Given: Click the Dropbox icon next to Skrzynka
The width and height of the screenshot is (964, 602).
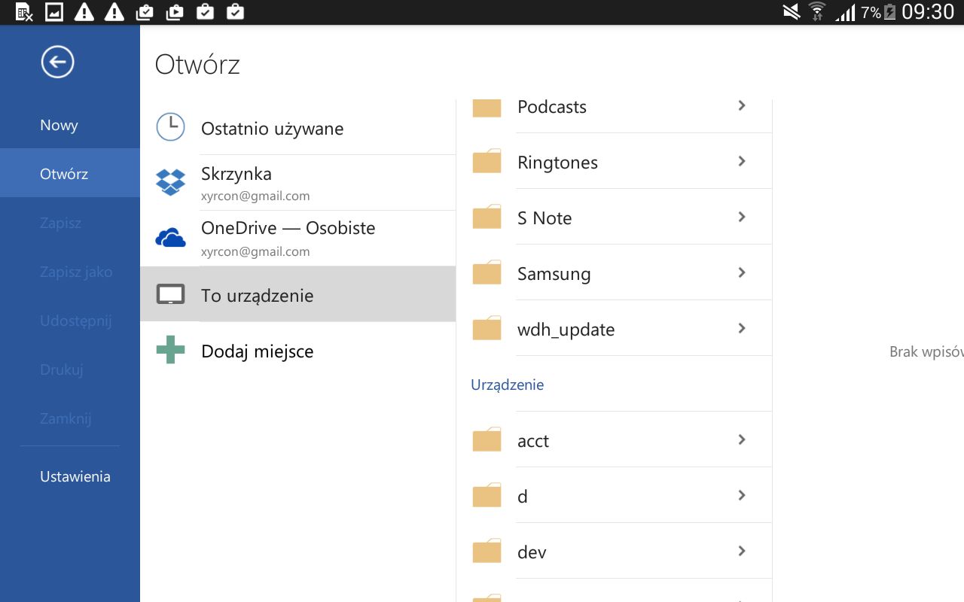Looking at the screenshot, I should (x=170, y=183).
